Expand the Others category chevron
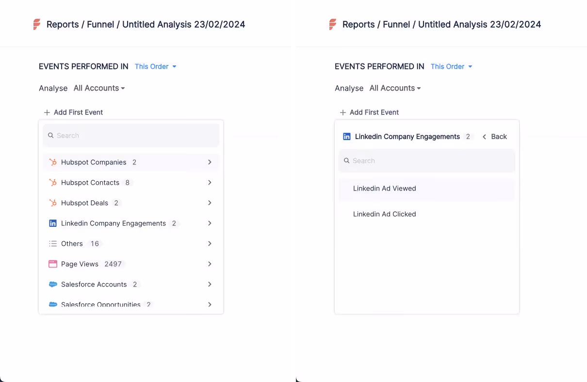 click(210, 243)
